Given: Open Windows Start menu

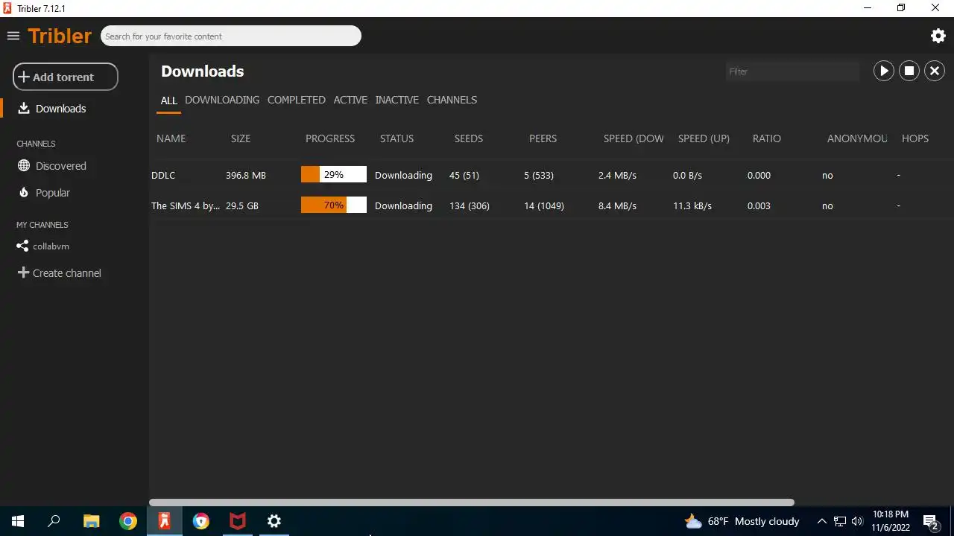Looking at the screenshot, I should click(18, 521).
